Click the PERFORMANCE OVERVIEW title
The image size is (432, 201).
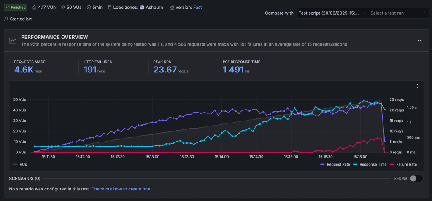[x=54, y=37]
